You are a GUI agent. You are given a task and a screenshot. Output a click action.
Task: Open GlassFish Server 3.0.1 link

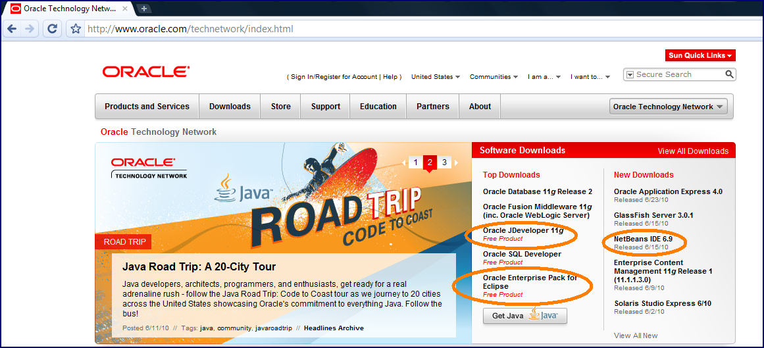click(x=653, y=215)
